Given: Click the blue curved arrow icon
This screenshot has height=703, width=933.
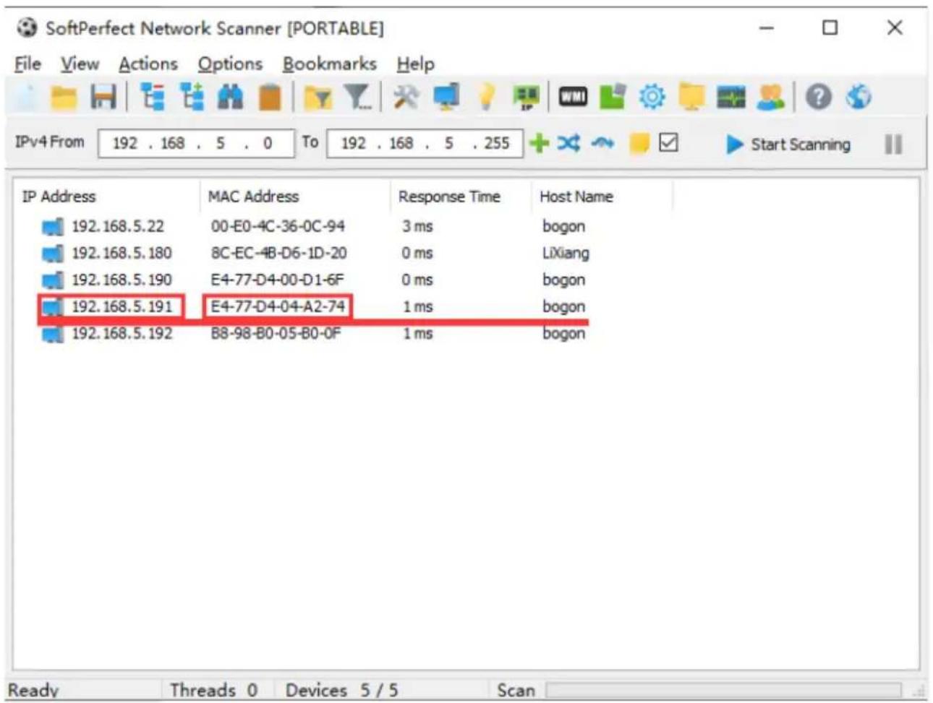Looking at the screenshot, I should 602,143.
